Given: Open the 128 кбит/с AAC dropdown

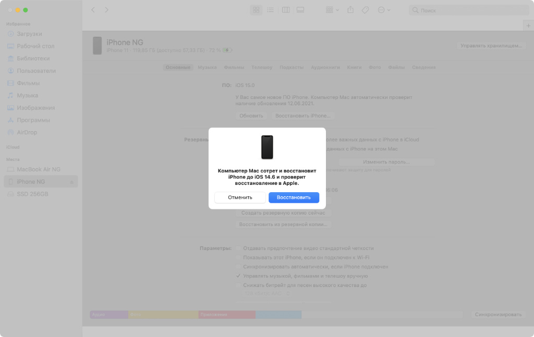Looking at the screenshot, I should point(266,293).
